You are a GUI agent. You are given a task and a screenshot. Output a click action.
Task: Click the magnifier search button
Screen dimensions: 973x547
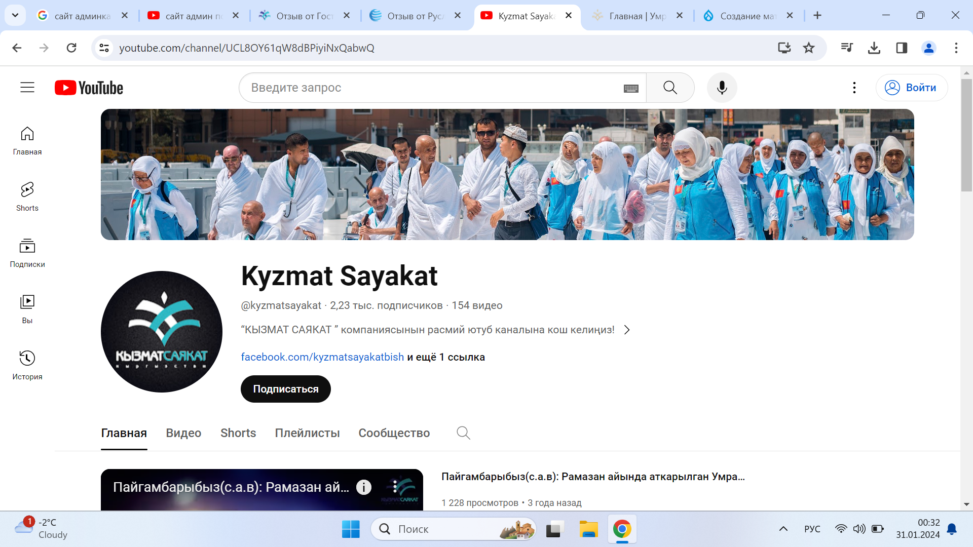pyautogui.click(x=670, y=88)
